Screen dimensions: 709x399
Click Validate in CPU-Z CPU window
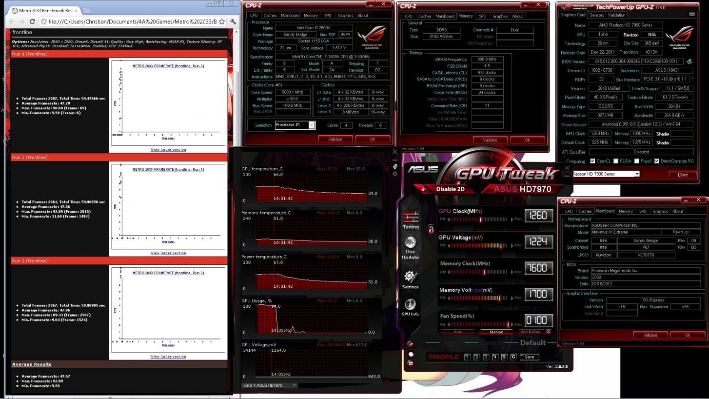click(335, 139)
